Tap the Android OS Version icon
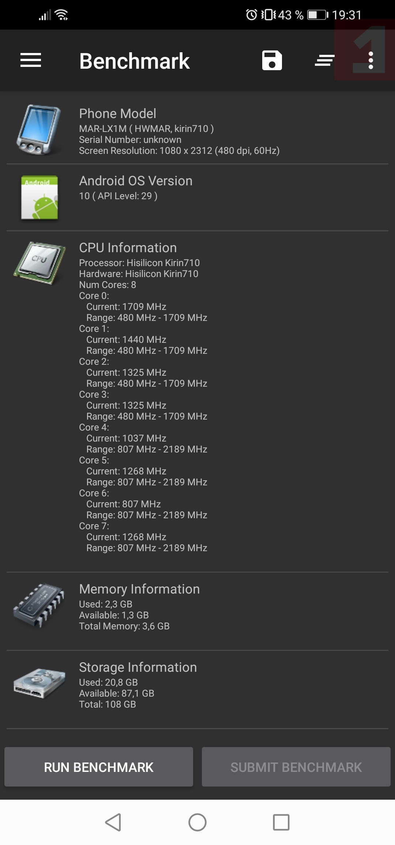The image size is (395, 845). tap(39, 197)
